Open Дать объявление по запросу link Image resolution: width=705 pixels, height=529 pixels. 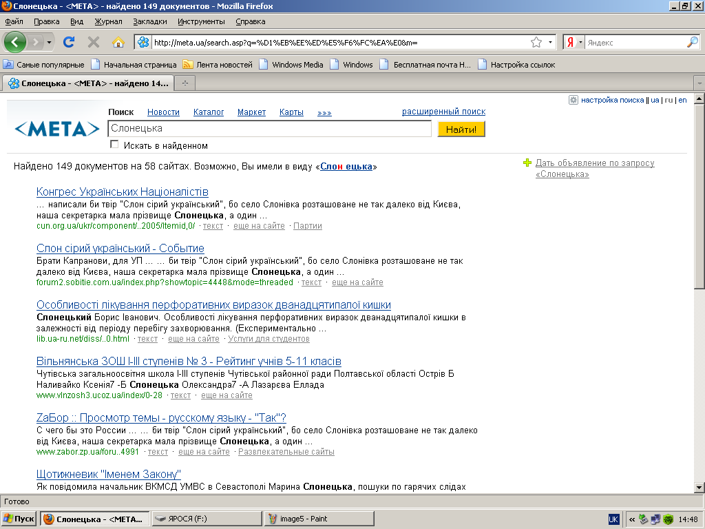click(x=595, y=168)
